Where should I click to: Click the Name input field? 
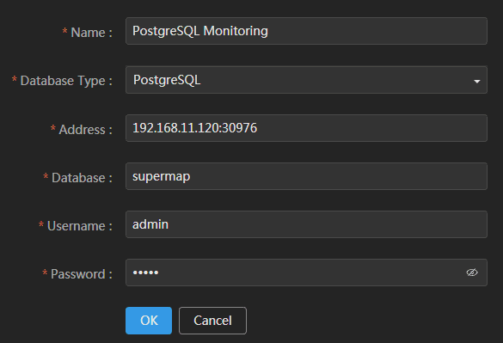306,31
